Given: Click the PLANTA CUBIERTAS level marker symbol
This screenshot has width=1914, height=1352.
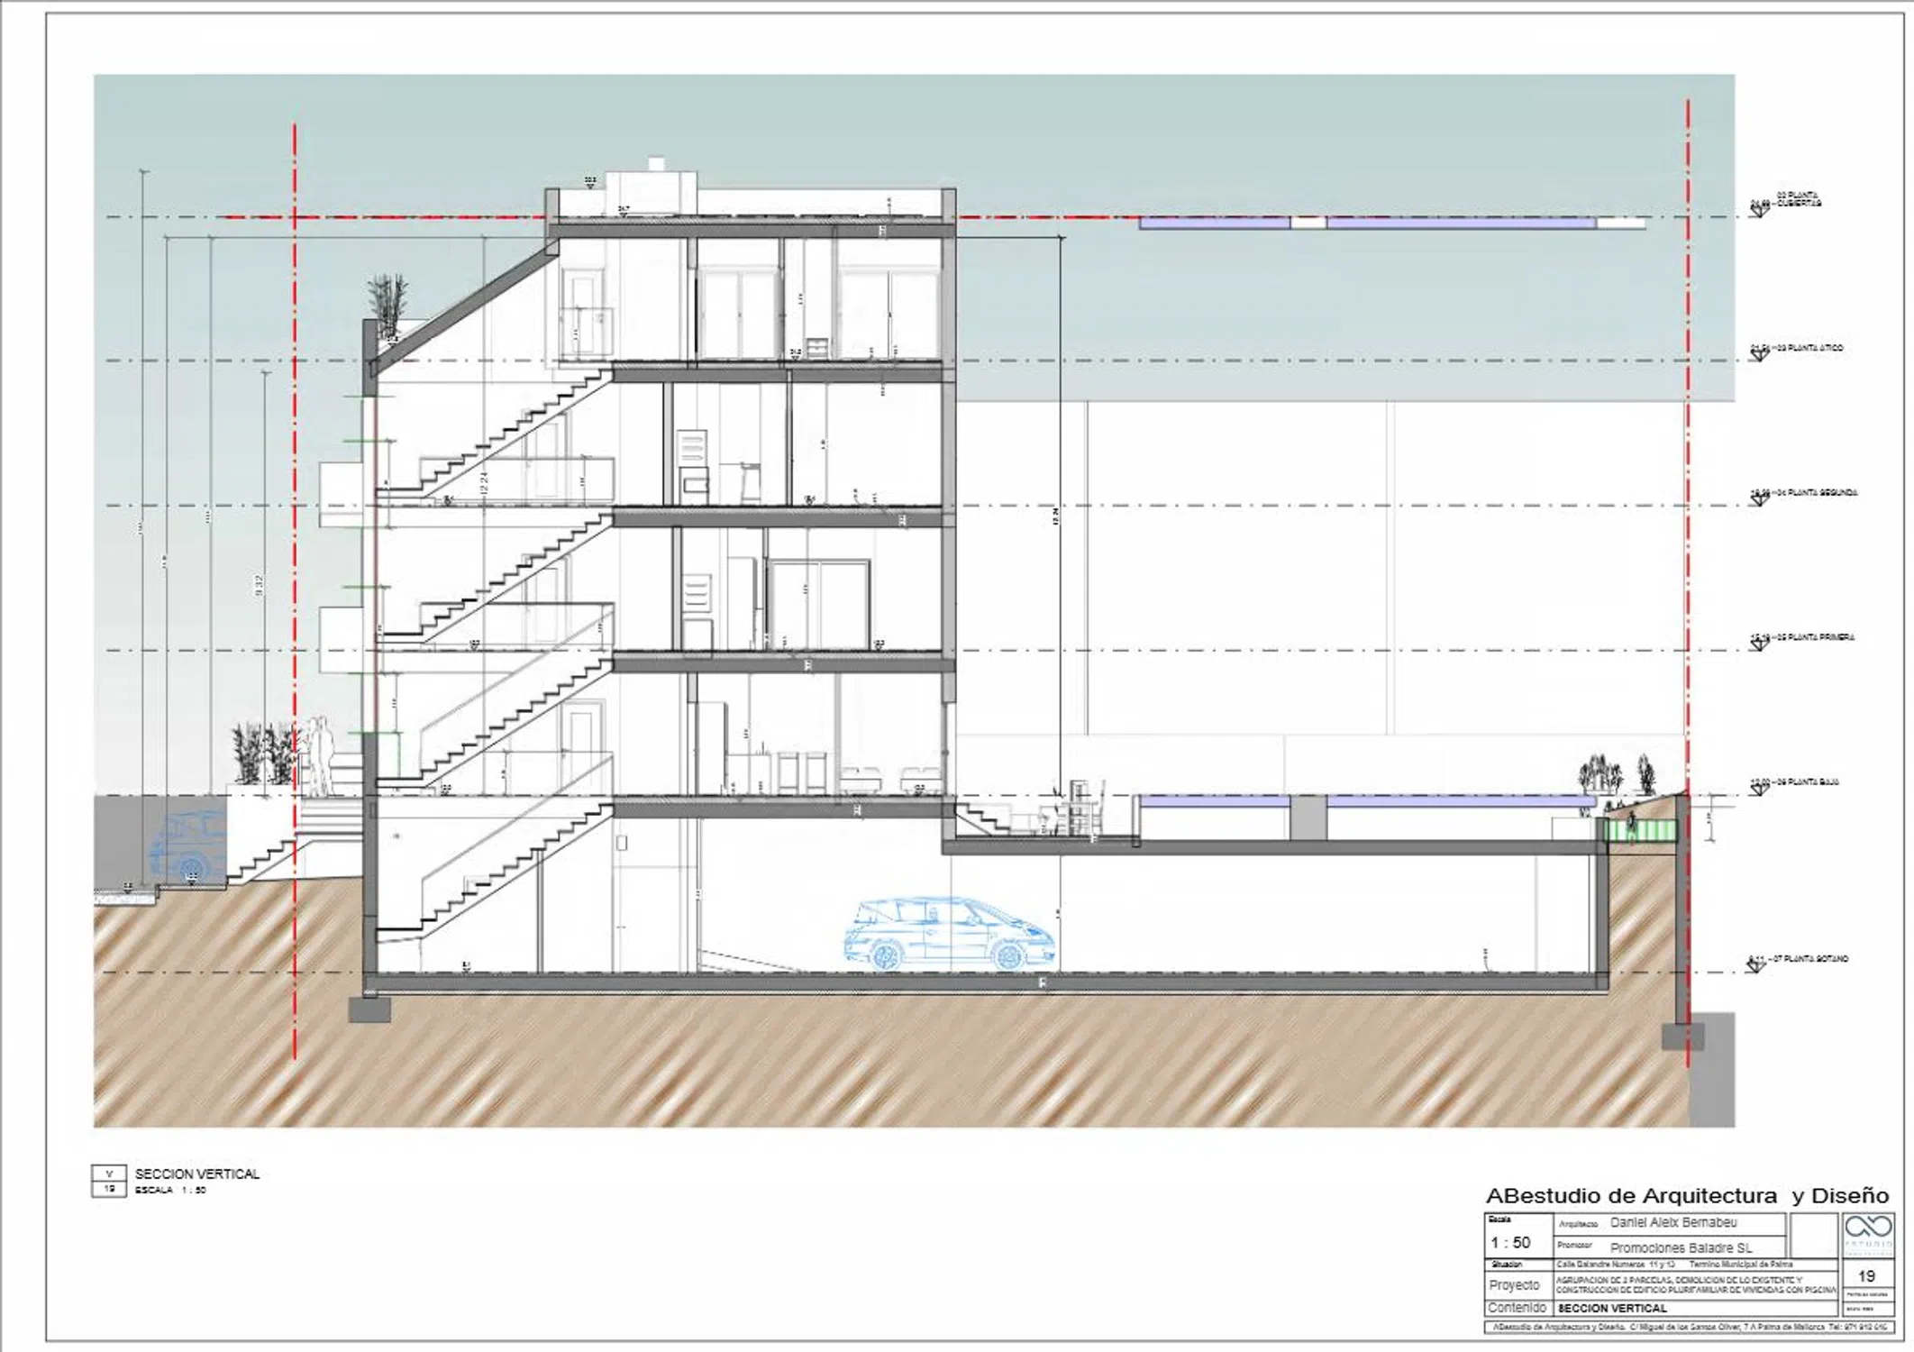Looking at the screenshot, I should pyautogui.click(x=1758, y=211).
